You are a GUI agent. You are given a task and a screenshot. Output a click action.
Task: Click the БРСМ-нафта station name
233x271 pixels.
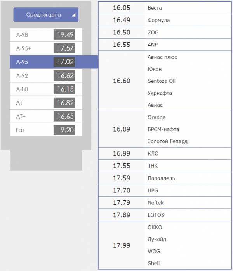(x=163, y=129)
